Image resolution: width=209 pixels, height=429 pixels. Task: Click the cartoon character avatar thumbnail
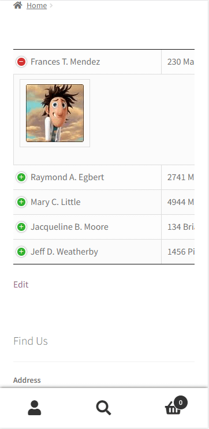pyautogui.click(x=55, y=113)
